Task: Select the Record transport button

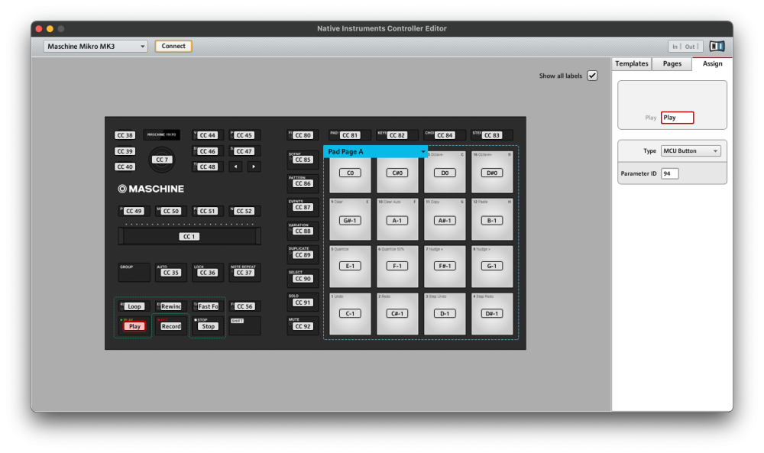Action: click(x=171, y=326)
